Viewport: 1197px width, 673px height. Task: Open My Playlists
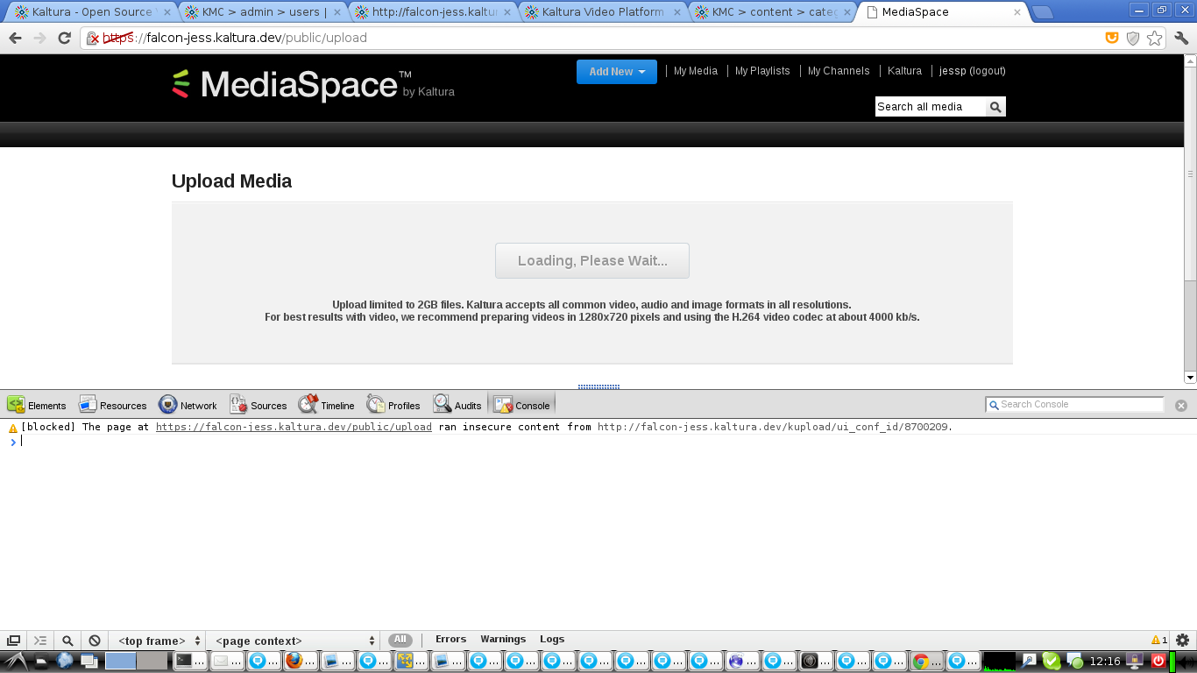(762, 71)
